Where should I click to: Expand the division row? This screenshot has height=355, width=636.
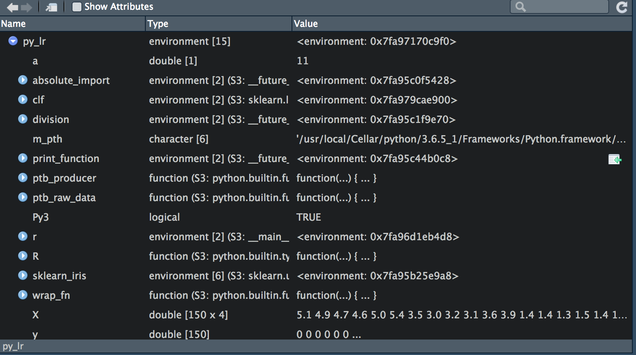(x=23, y=119)
